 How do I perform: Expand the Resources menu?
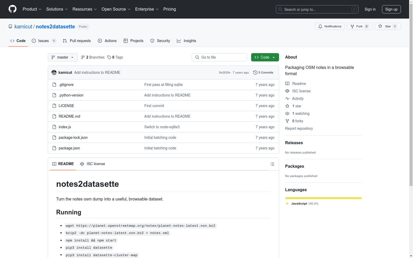(85, 9)
